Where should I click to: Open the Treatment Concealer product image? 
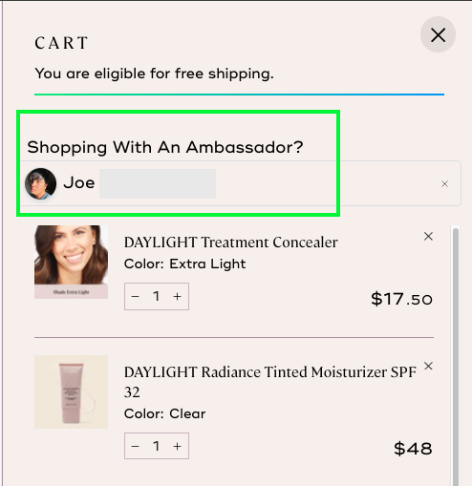coord(71,262)
